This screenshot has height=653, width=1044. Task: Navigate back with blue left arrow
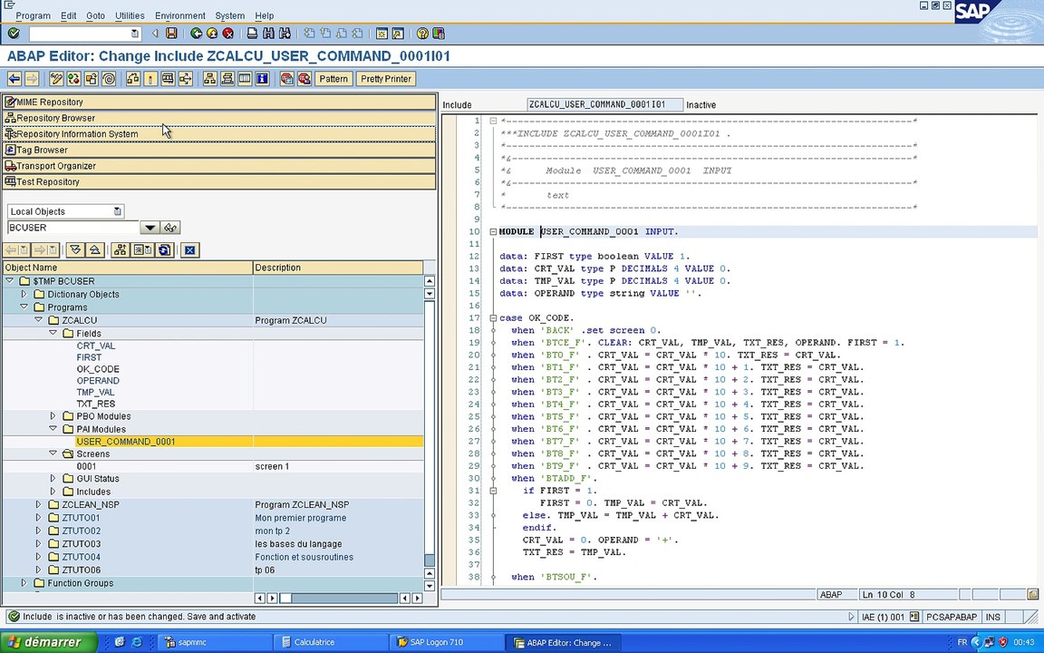14,79
